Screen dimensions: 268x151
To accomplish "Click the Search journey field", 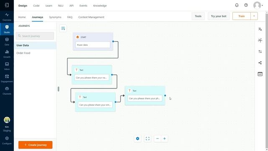I will coord(35,36).
